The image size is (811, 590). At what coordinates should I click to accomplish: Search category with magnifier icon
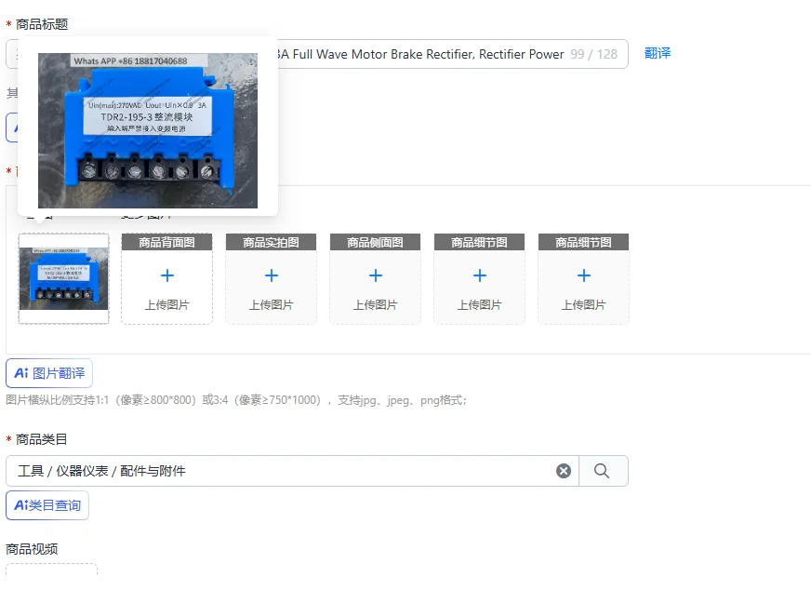click(602, 471)
